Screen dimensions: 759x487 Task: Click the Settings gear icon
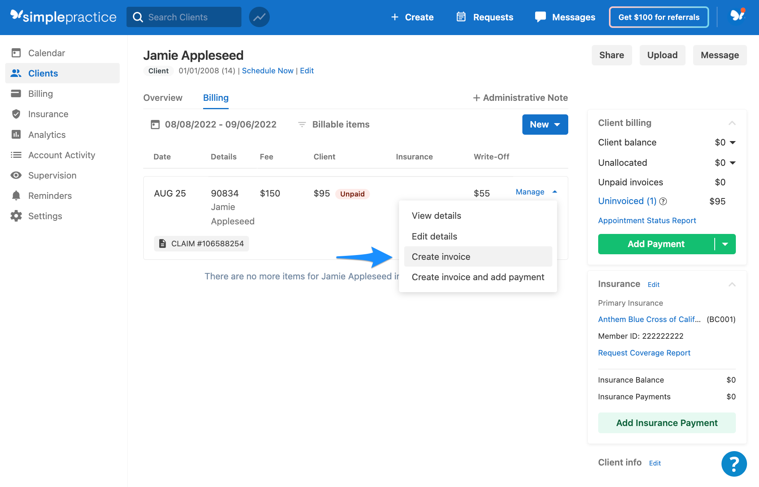point(16,216)
